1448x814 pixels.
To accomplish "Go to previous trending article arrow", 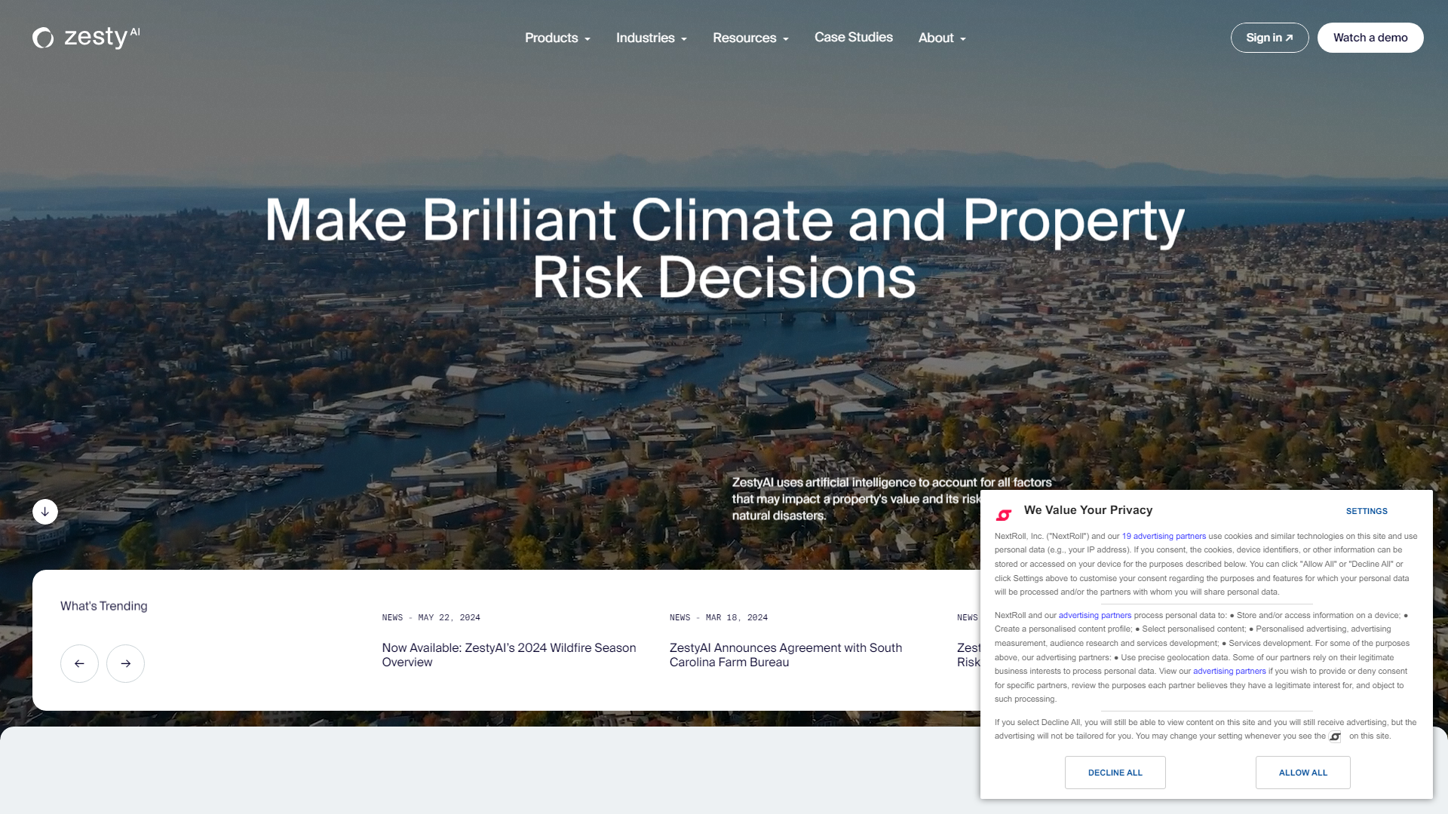I will 79,664.
